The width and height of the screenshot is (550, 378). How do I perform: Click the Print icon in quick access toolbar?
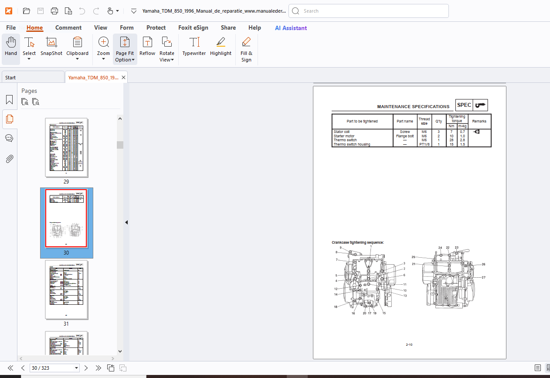[x=54, y=11]
